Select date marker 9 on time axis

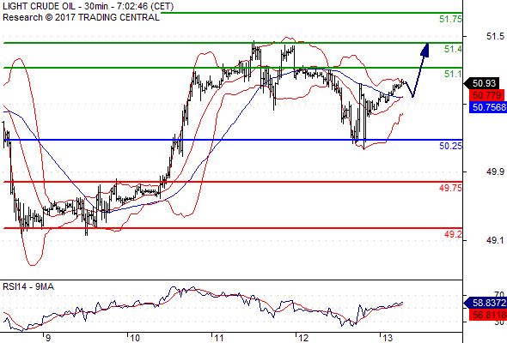point(47,338)
